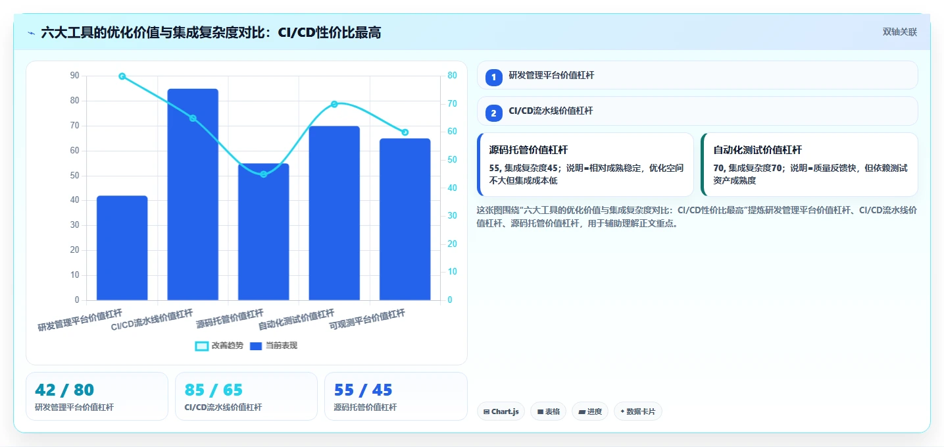Click x-axis label 源码托管价值杠杆
This screenshot has height=447, width=944.
click(230, 319)
